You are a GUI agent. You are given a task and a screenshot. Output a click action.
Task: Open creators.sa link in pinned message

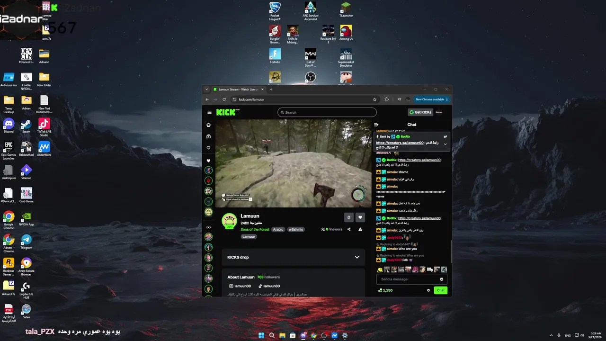pos(400,143)
